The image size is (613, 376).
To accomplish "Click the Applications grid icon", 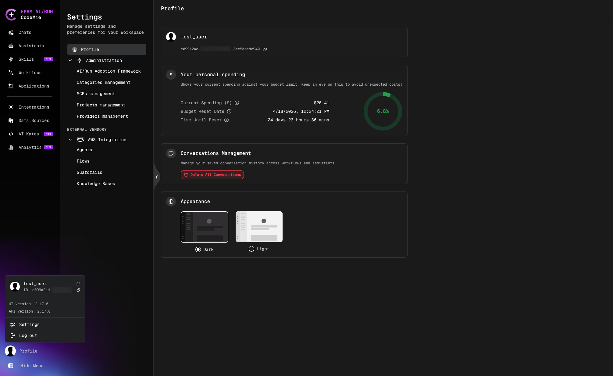I will point(11,86).
